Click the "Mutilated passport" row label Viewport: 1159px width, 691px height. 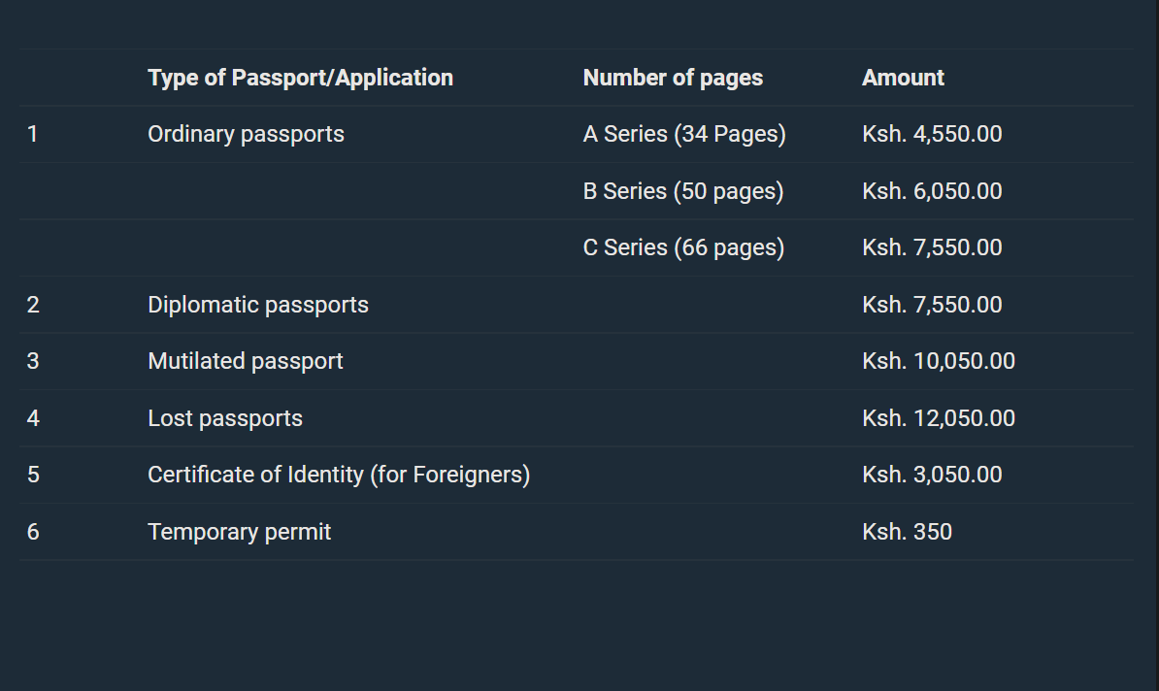tap(246, 361)
